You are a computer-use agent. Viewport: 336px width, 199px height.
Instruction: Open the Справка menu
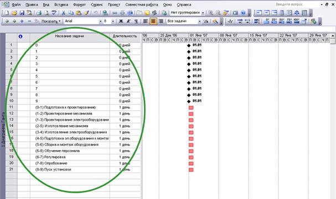pos(184,4)
